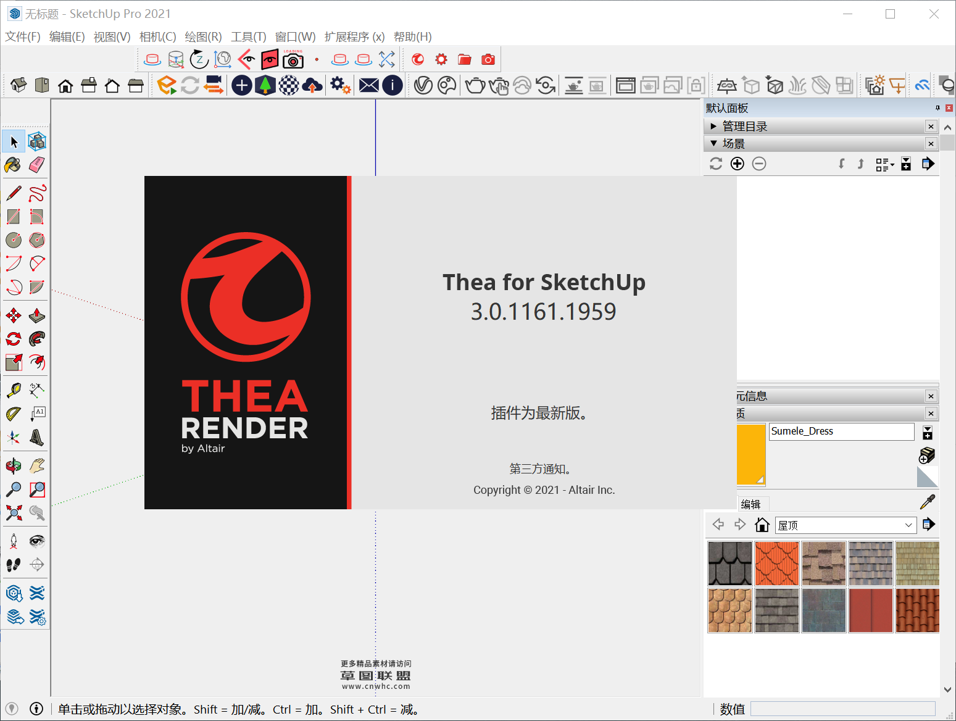Click the 第三方通知 link
Screen dimensions: 956x721
point(541,469)
